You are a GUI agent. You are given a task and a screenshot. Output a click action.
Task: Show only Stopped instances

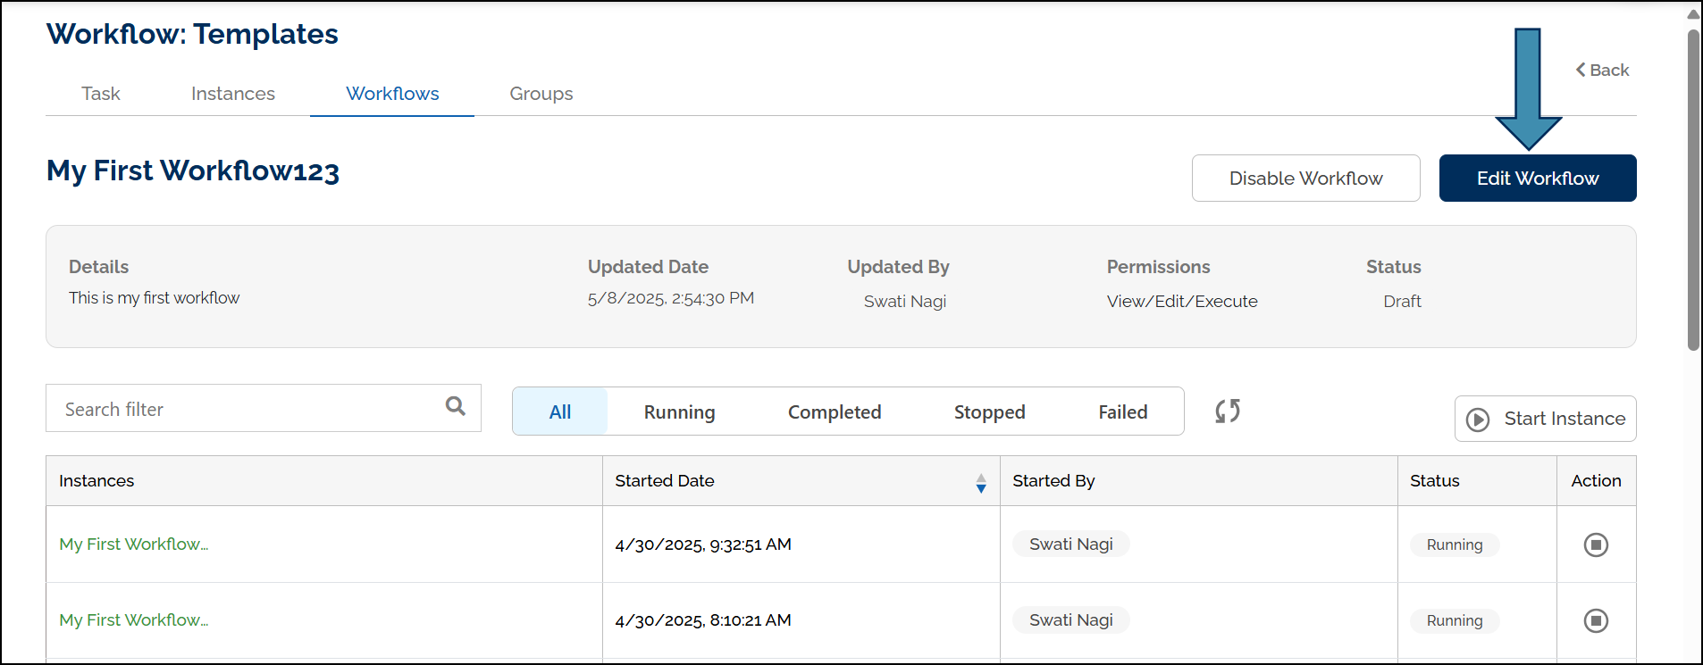989,412
